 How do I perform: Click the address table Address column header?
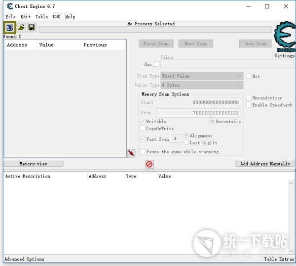(x=106, y=177)
